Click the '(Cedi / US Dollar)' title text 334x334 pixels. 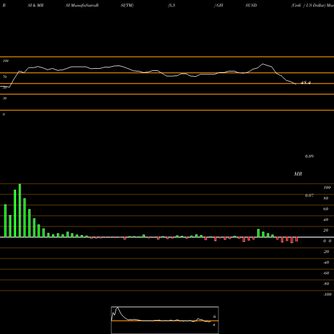point(309,5)
